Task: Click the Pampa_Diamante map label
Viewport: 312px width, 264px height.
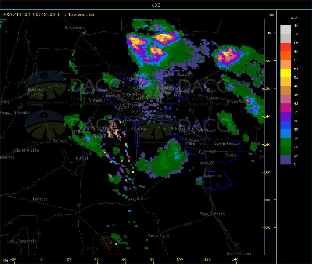Action: pyautogui.click(x=14, y=113)
